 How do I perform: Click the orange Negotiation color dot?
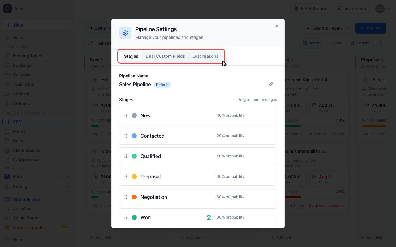point(134,197)
